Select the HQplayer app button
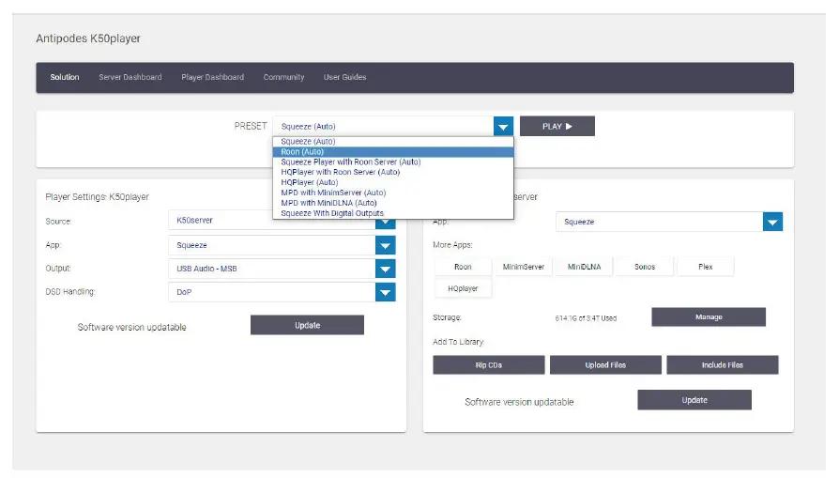839x478 pixels. 463,288
